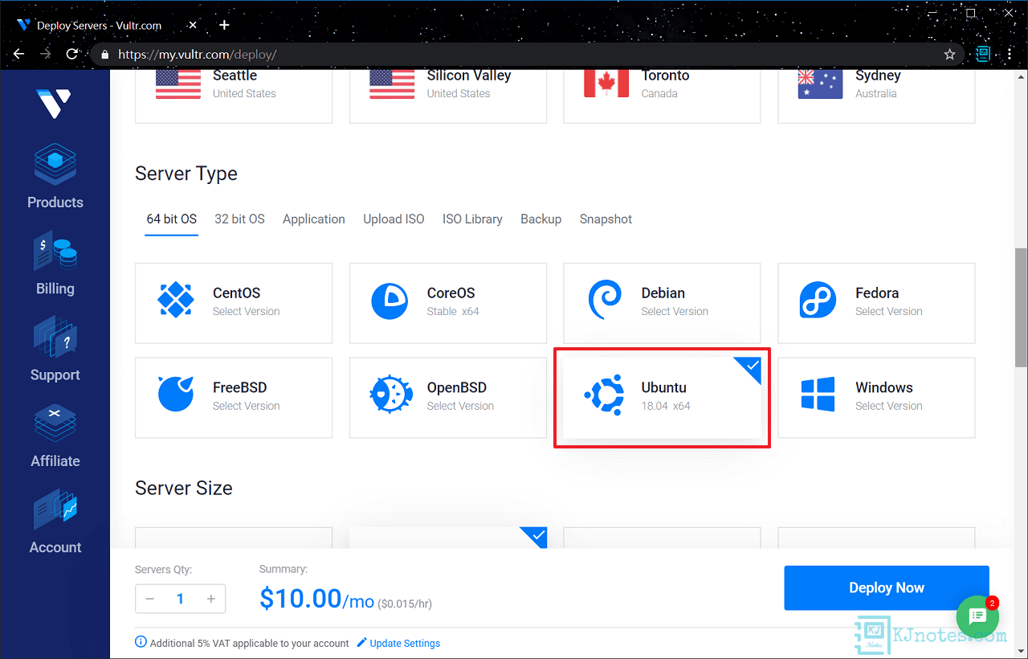Switch to the 64 bit OS tab
Image resolution: width=1028 pixels, height=659 pixels.
pos(172,219)
